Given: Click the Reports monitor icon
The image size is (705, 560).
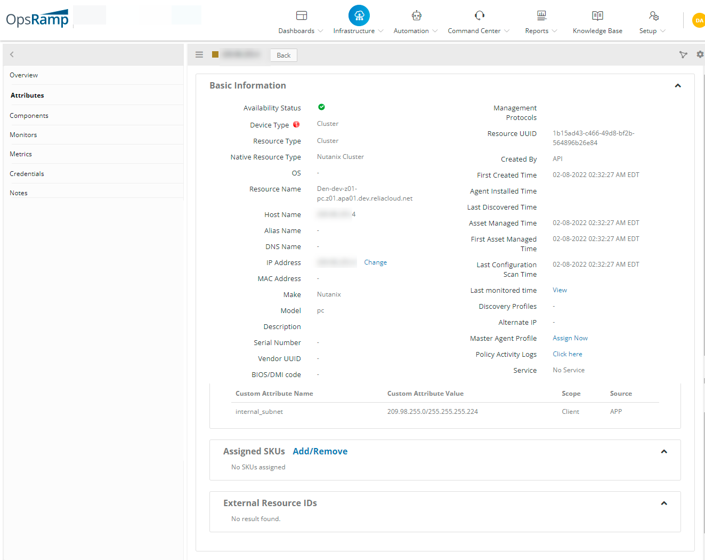Looking at the screenshot, I should coord(541,15).
